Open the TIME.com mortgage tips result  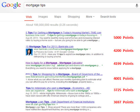coord(63,33)
